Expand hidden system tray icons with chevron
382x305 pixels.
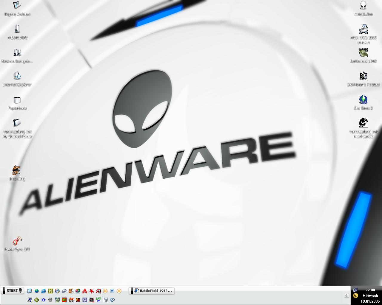tap(346, 295)
